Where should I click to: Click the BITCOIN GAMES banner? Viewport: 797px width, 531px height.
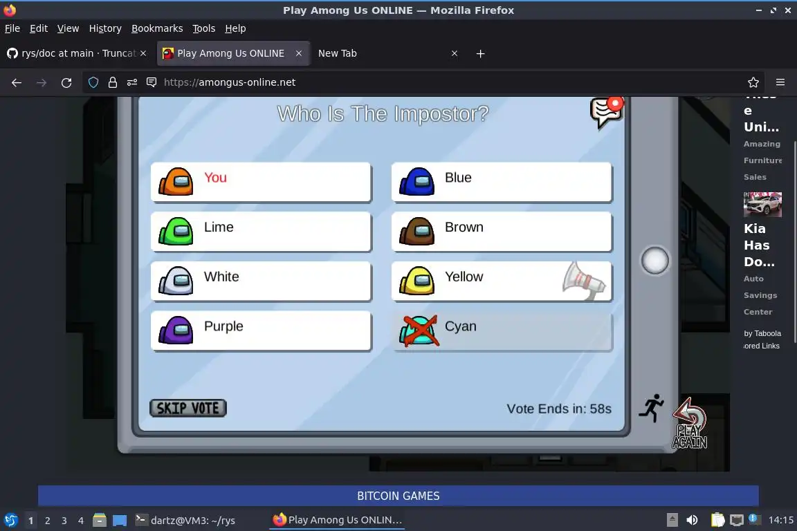[398, 496]
